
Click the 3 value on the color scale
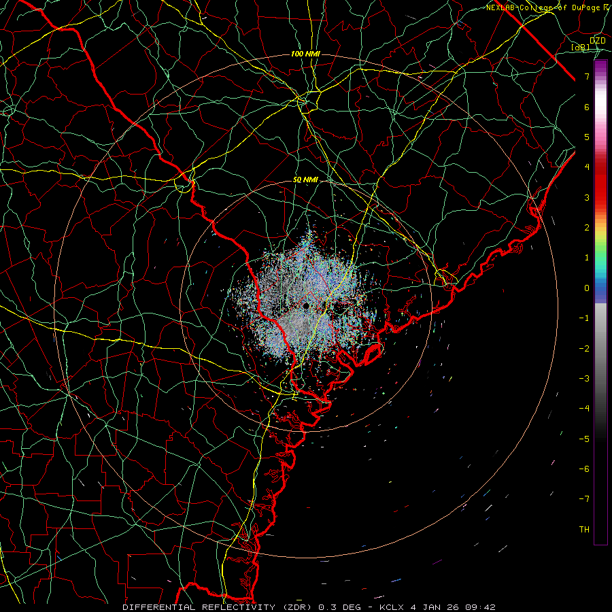click(587, 197)
